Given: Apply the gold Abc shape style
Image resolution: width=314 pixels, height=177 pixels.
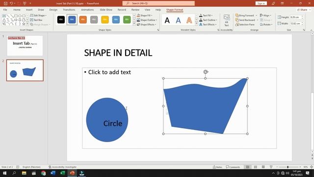Looking at the screenshot, I should 105,20.
